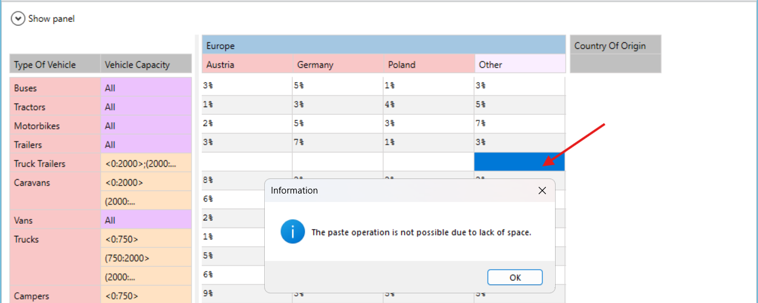Image resolution: width=758 pixels, height=303 pixels.
Task: Click the Motorbikes Austria cell 2%
Action: 247,123
